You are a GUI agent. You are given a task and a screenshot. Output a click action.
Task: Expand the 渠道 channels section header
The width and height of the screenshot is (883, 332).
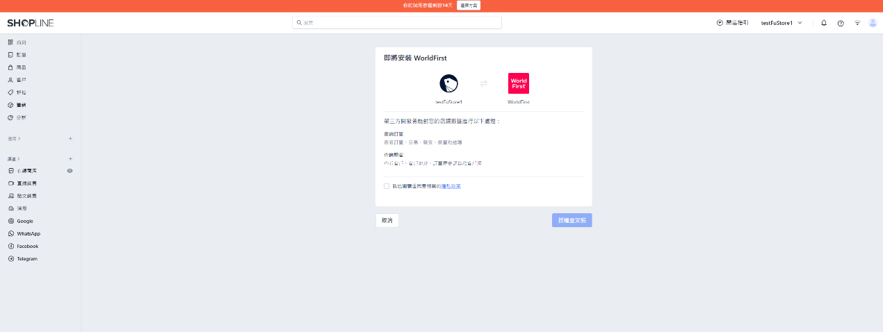point(14,159)
